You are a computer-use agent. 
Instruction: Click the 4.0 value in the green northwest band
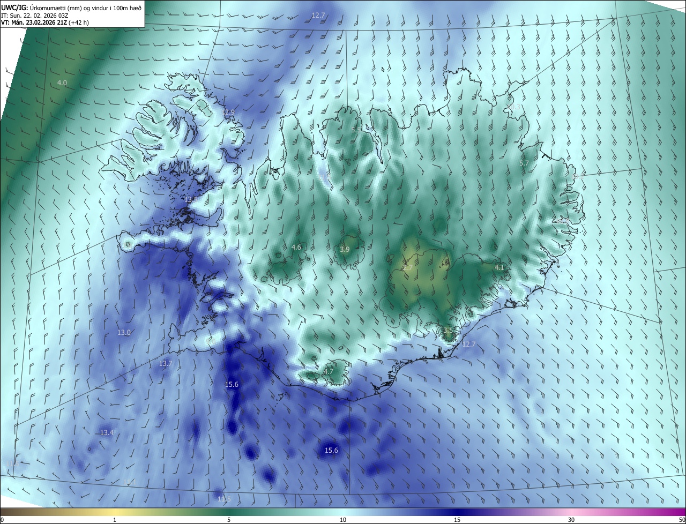pyautogui.click(x=62, y=83)
